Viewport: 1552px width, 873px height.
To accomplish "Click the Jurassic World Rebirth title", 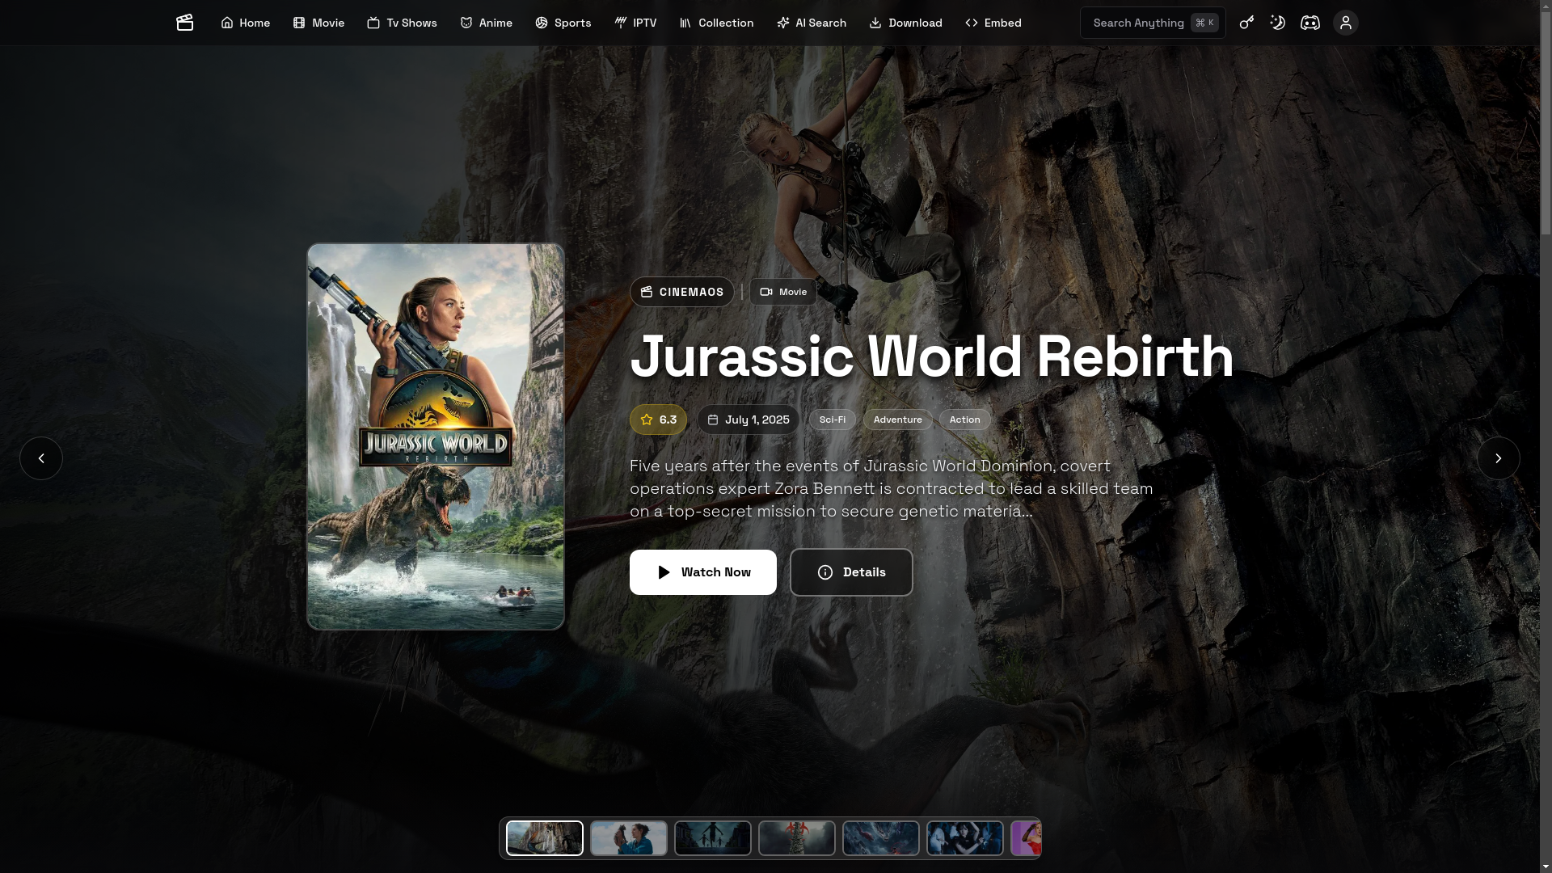I will tap(932, 356).
